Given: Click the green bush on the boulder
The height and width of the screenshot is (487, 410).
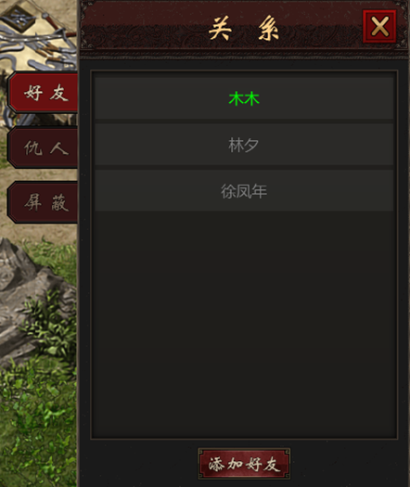Looking at the screenshot, I should click(51, 323).
